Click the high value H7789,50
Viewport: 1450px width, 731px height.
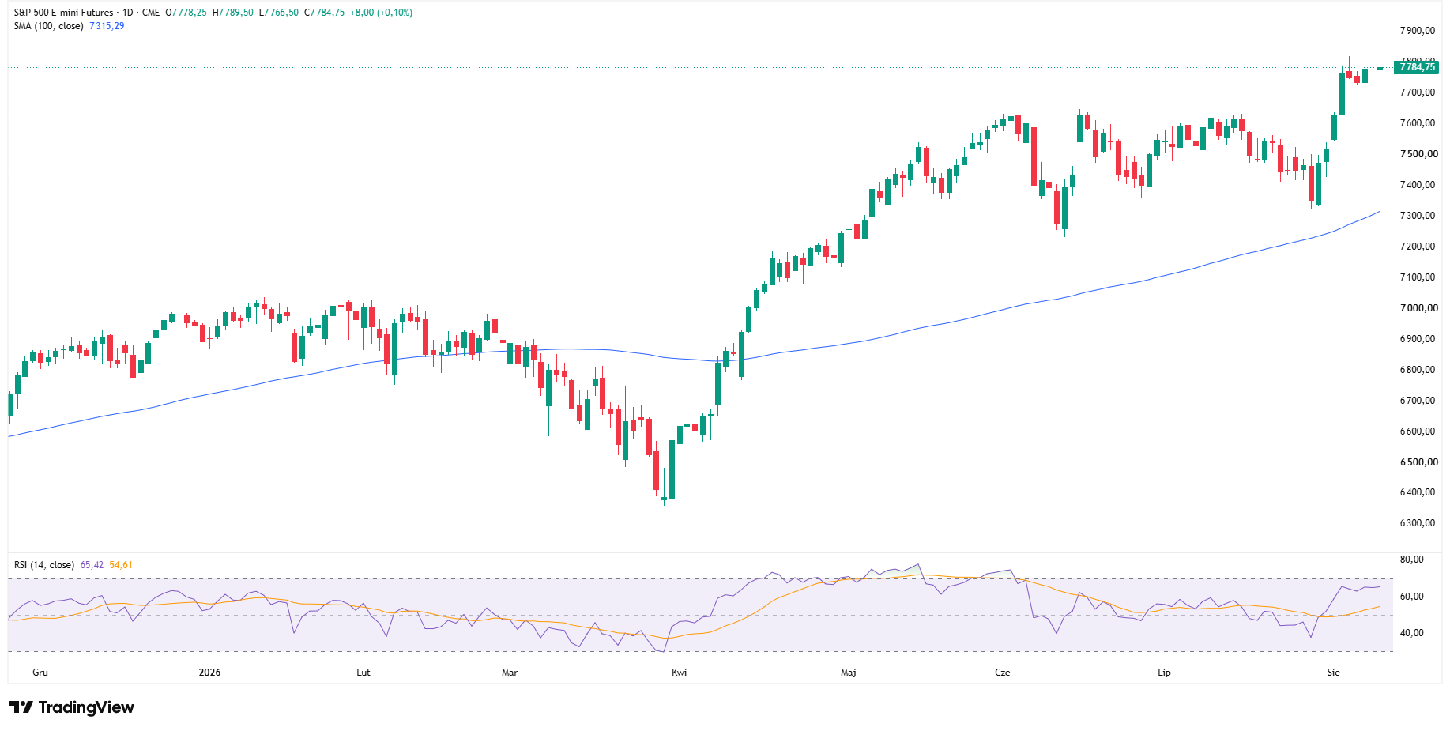[x=232, y=13]
